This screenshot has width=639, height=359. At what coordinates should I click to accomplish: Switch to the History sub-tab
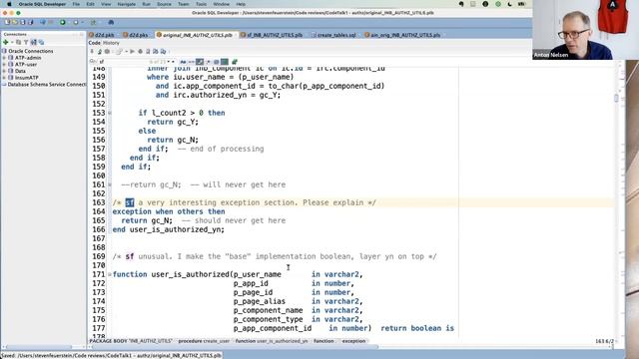pos(111,43)
